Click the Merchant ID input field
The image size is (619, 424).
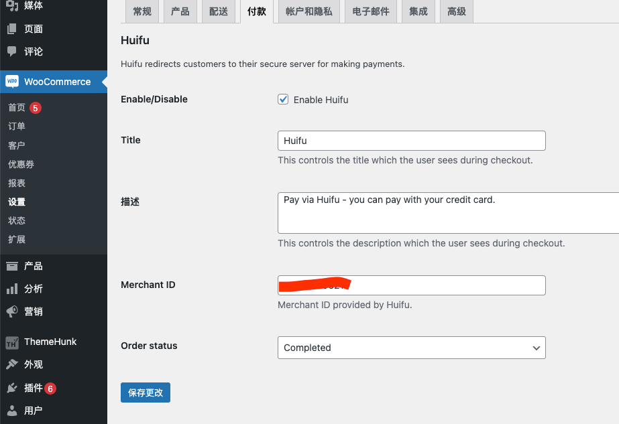click(412, 285)
